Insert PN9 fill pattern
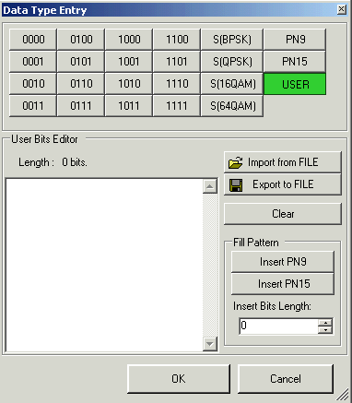352x403 pixels. point(283,262)
